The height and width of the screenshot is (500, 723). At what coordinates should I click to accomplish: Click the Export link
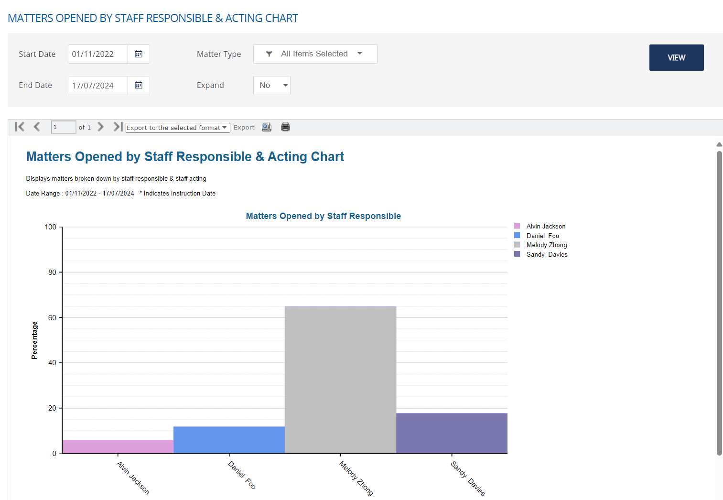click(x=244, y=127)
